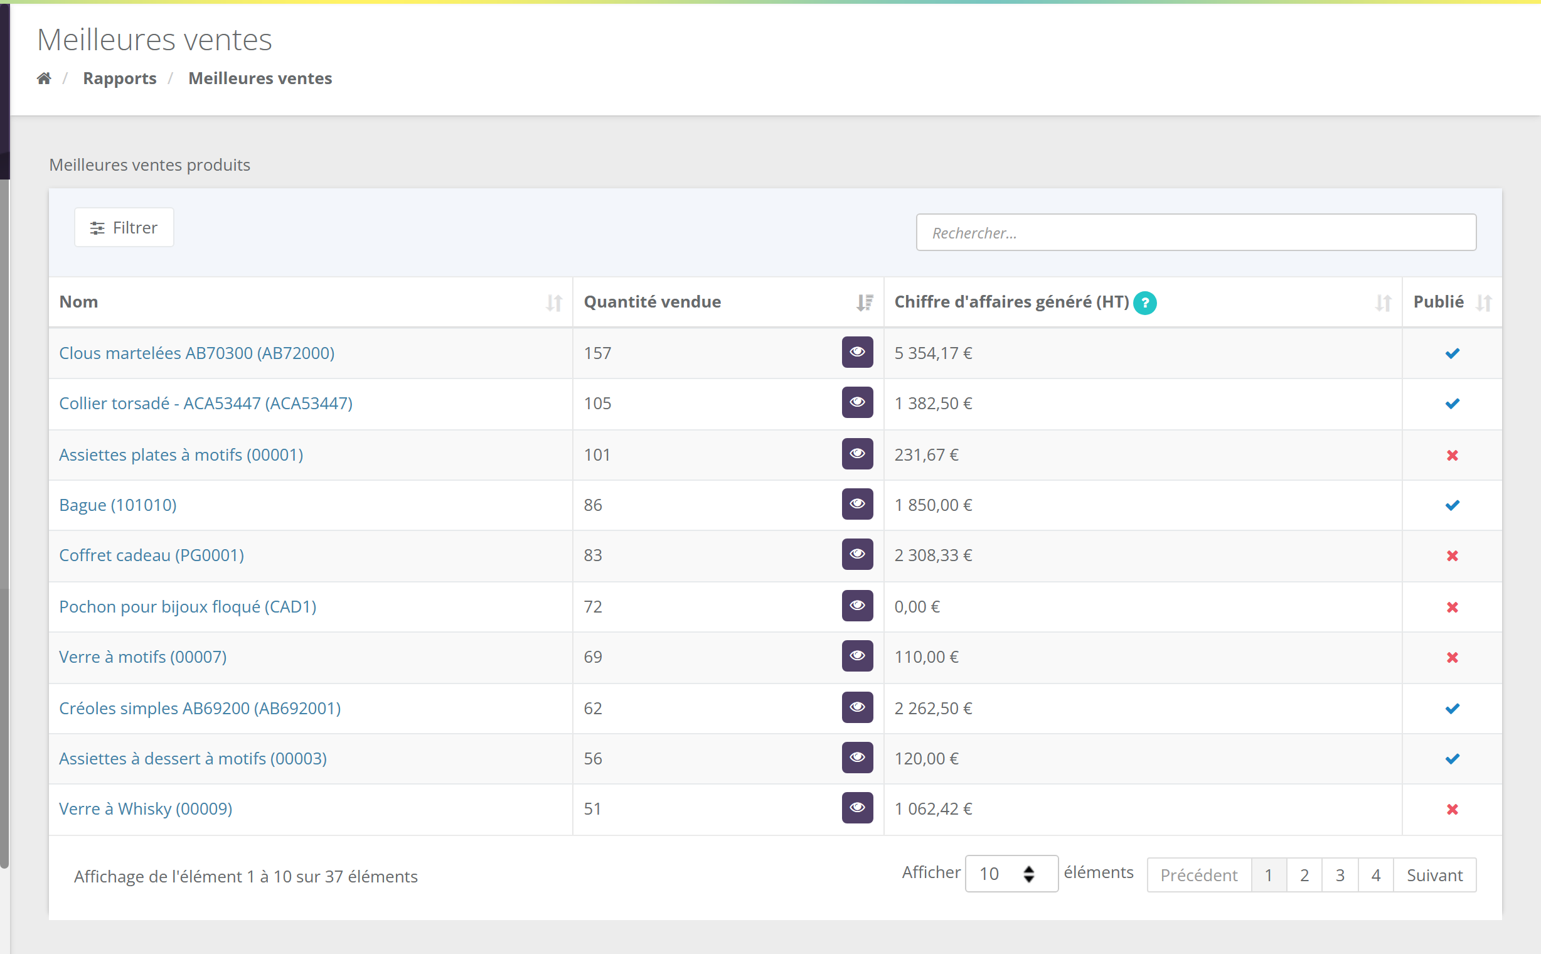Open Bague (101010) product link
1541x954 pixels.
point(118,505)
